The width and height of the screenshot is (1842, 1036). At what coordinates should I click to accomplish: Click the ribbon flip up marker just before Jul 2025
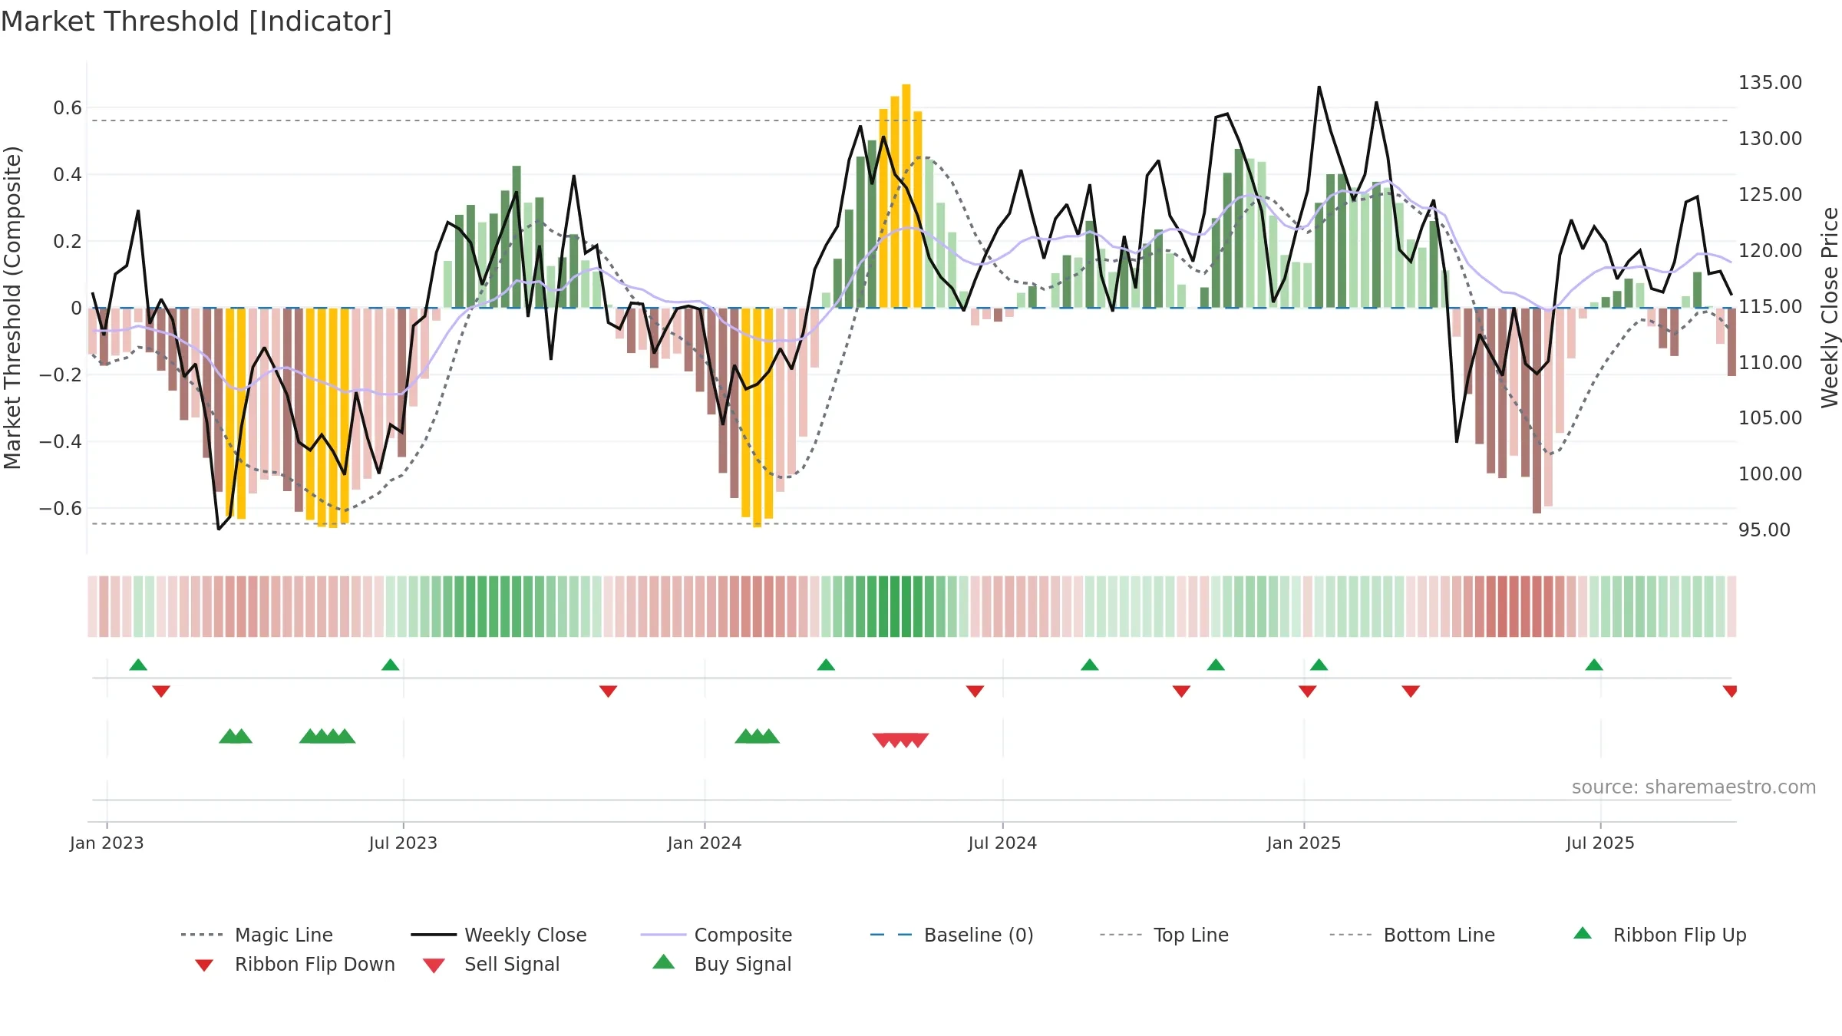1594,665
